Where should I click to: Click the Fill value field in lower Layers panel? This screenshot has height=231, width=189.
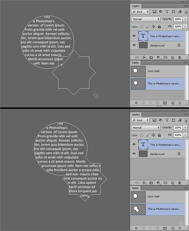point(178,135)
